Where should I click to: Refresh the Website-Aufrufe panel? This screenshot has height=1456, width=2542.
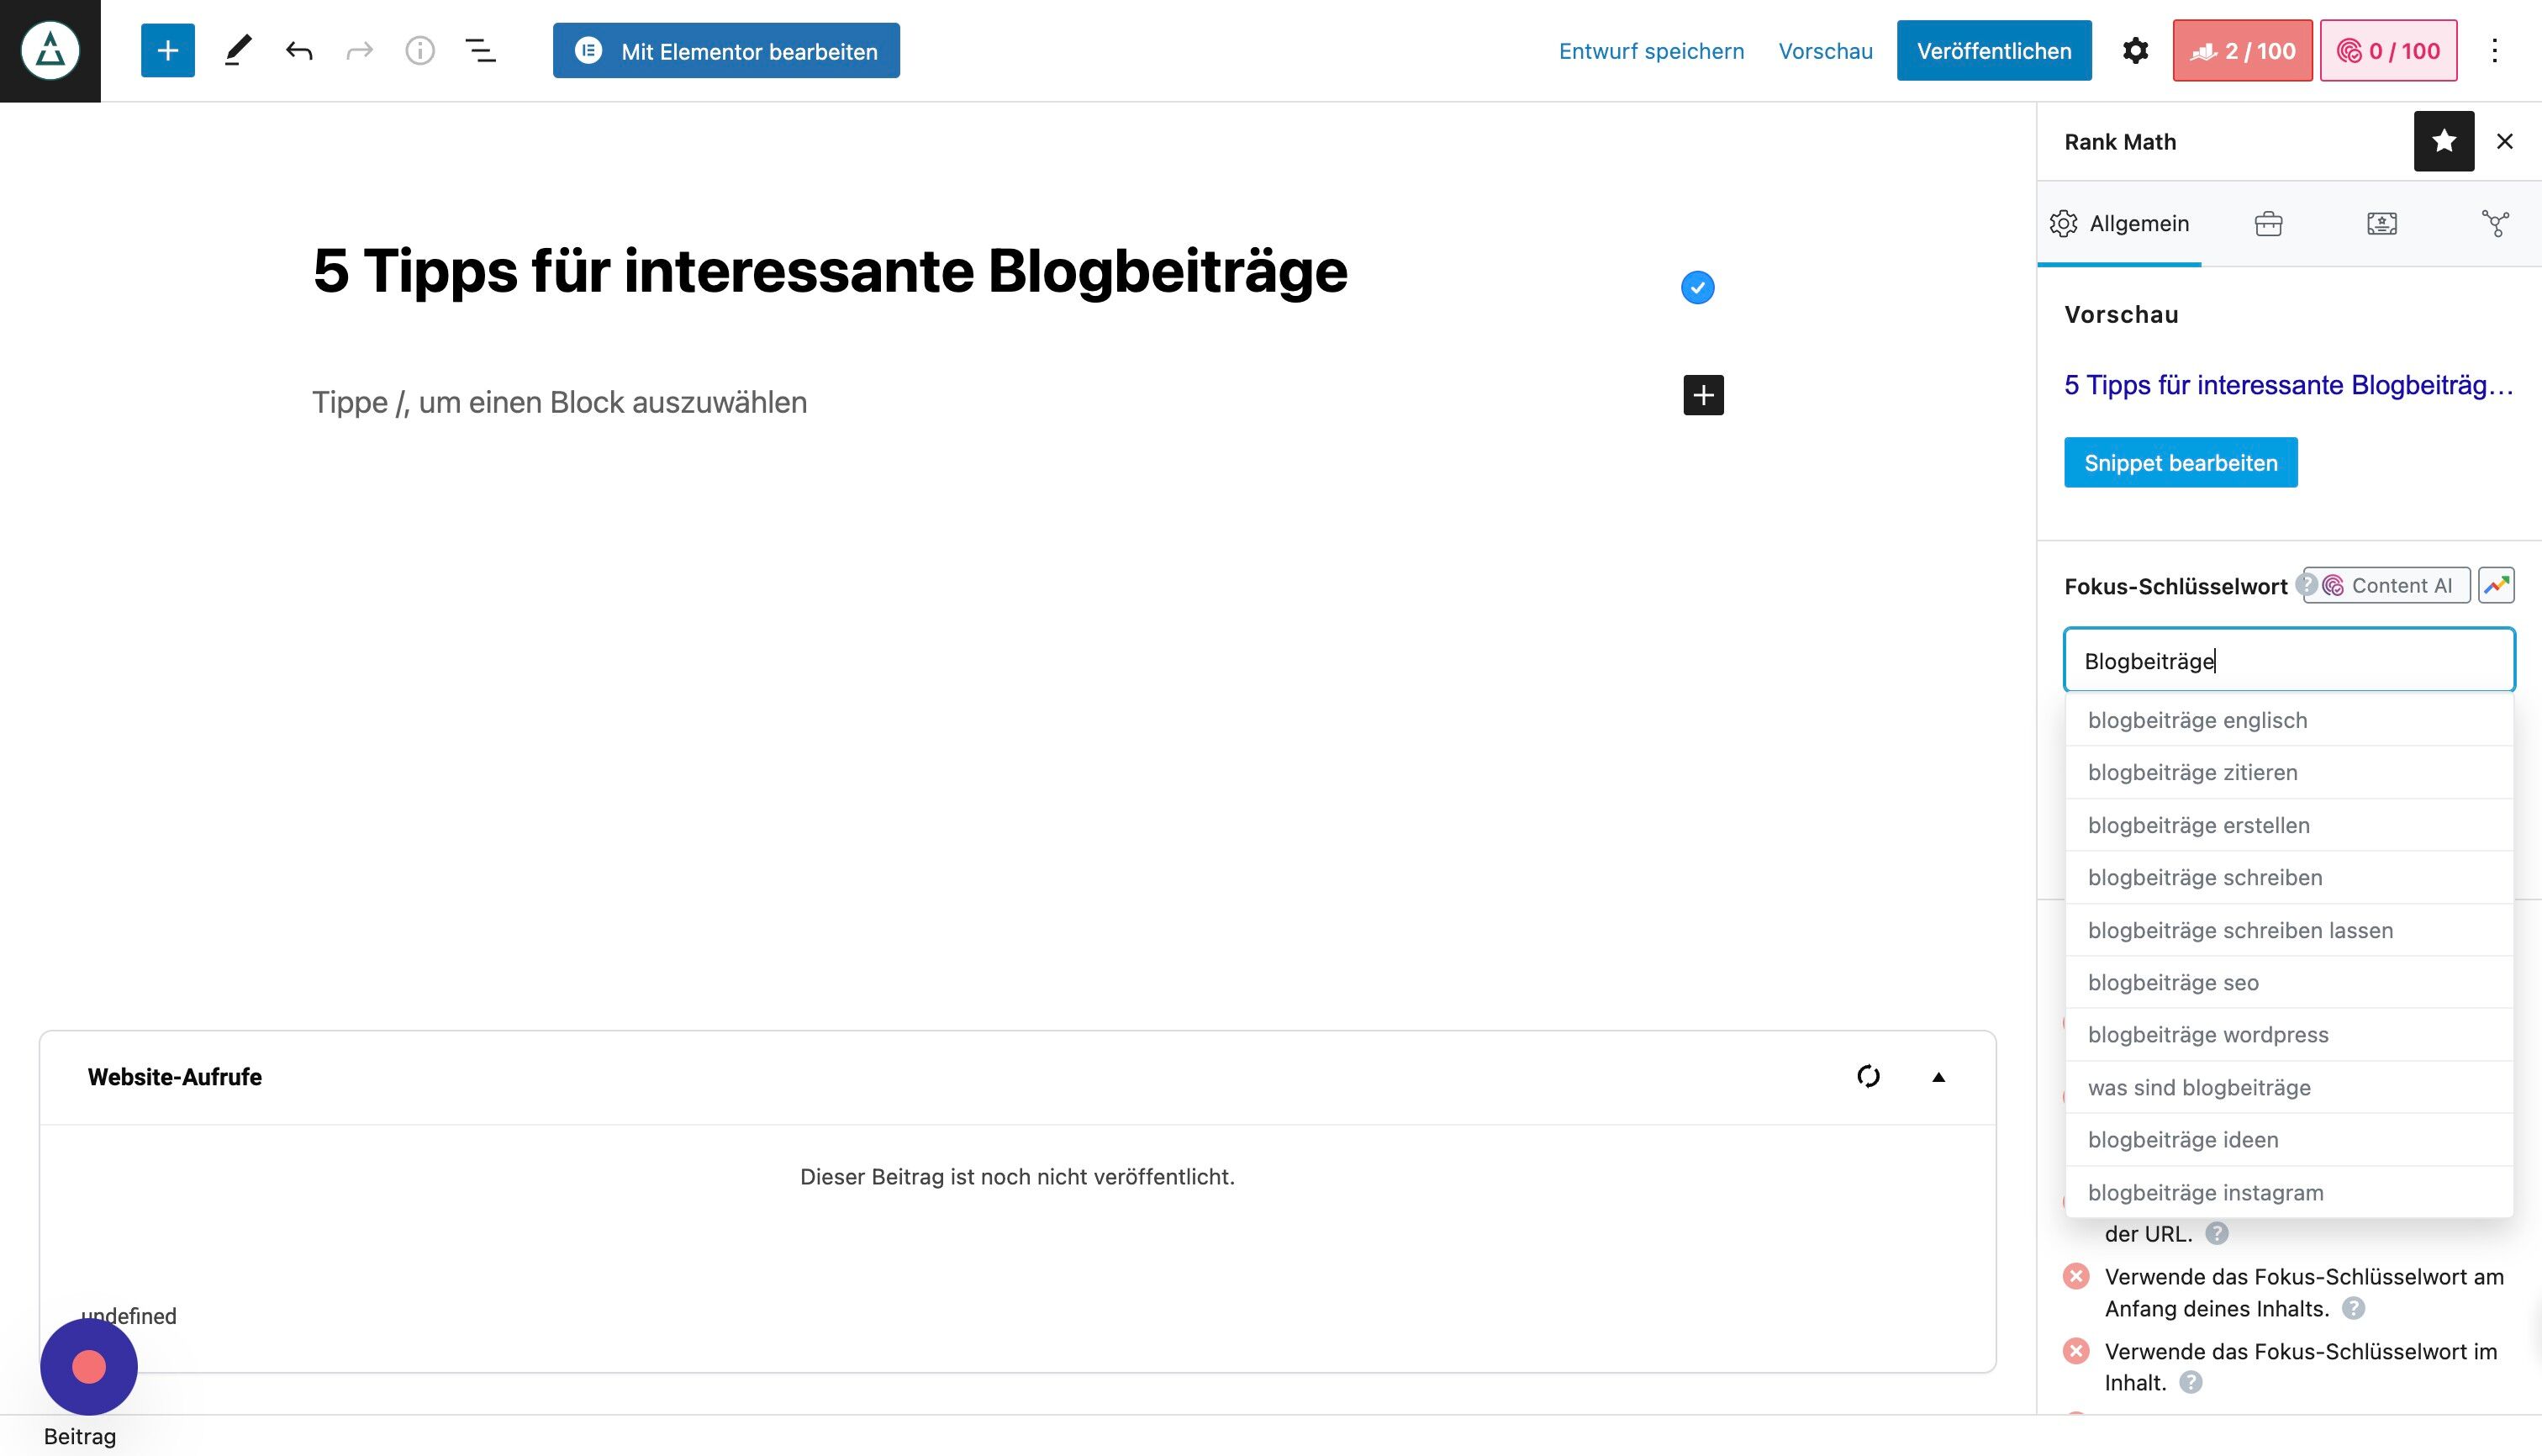tap(1868, 1076)
